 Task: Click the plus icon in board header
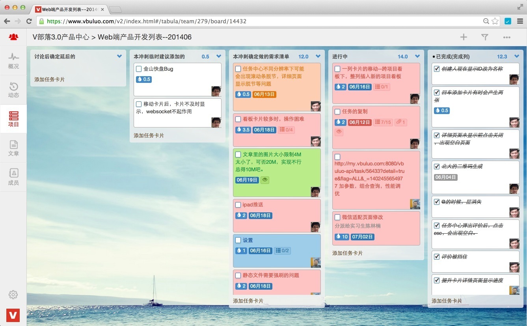pos(464,37)
